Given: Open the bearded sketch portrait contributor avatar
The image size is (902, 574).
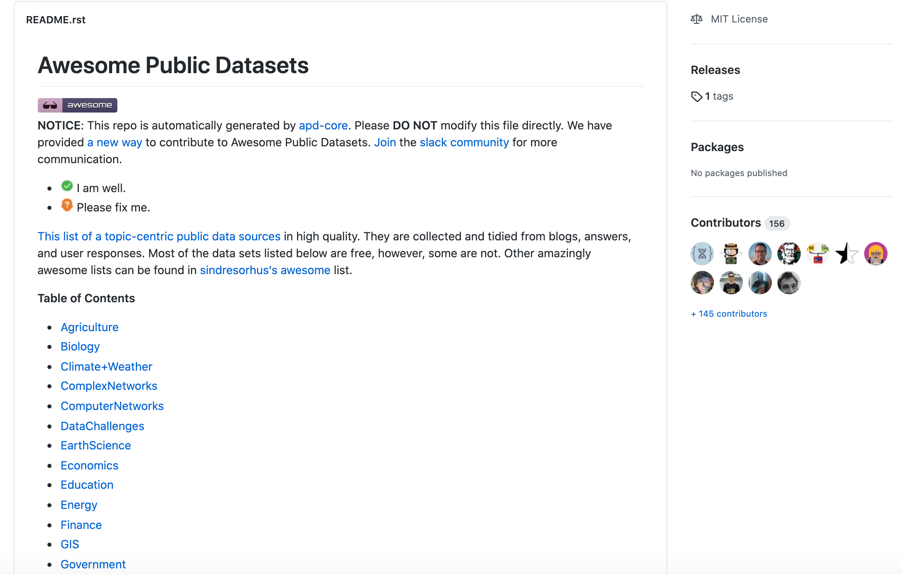Looking at the screenshot, I should click(x=789, y=254).
